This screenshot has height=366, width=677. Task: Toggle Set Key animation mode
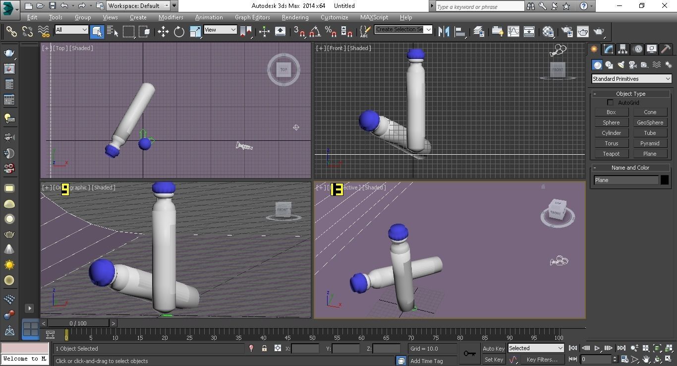pos(494,360)
